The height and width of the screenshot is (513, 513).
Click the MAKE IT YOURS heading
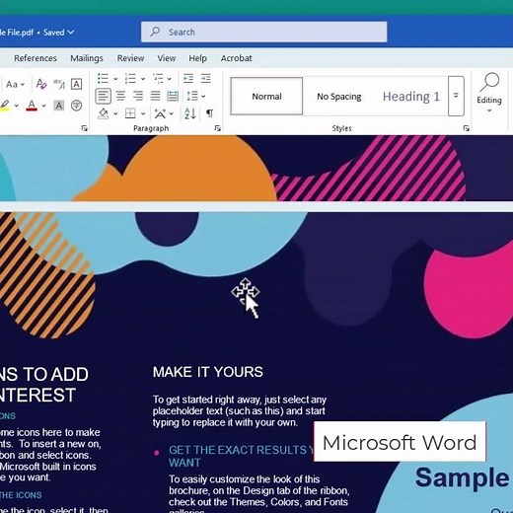[x=208, y=372]
